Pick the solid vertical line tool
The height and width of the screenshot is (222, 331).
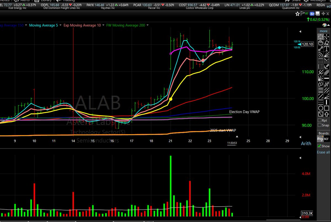point(327,102)
